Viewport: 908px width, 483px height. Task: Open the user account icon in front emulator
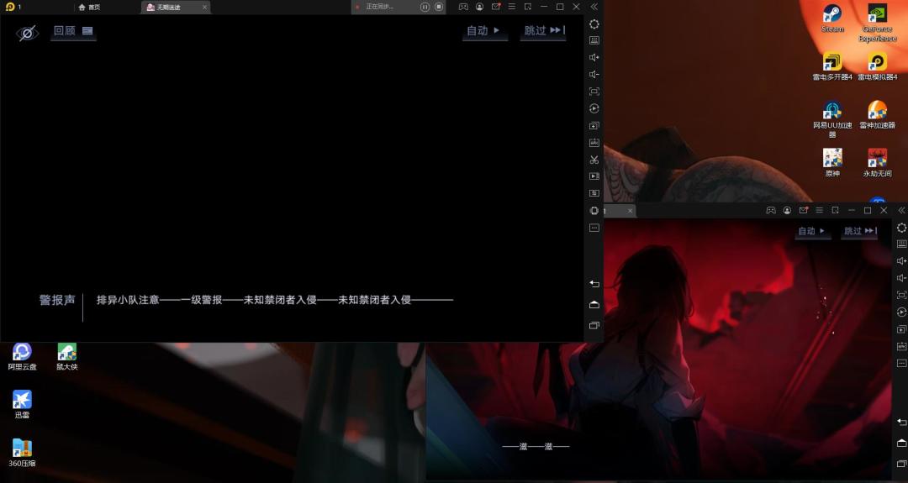coord(479,7)
